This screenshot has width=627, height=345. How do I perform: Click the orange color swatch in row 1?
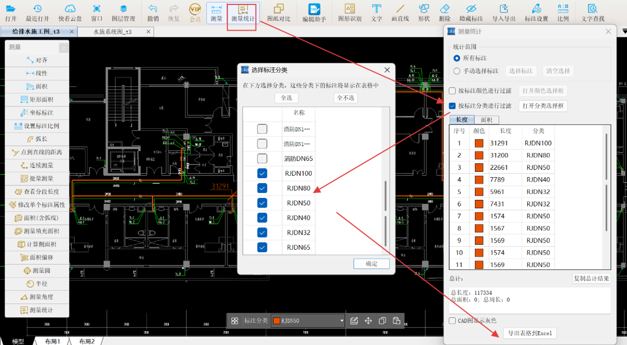point(479,143)
